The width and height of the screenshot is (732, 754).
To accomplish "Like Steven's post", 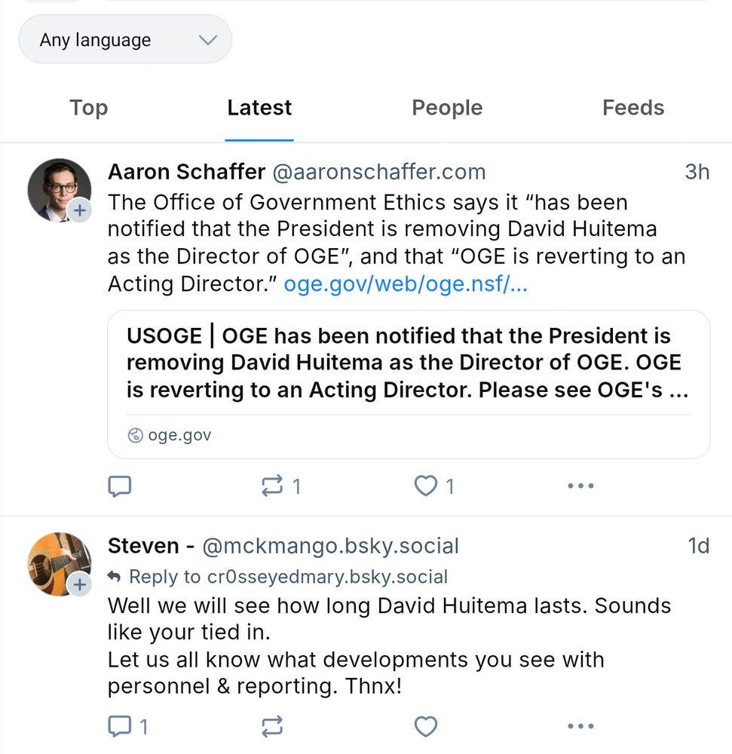I will (x=426, y=726).
